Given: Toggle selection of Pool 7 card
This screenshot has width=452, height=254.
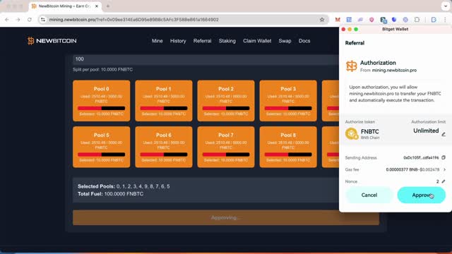Looking at the screenshot, I should coord(226,147).
